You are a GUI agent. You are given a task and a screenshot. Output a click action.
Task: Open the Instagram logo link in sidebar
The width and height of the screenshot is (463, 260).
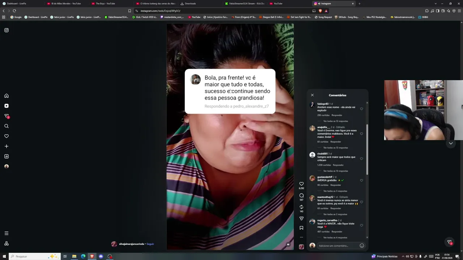click(x=7, y=30)
